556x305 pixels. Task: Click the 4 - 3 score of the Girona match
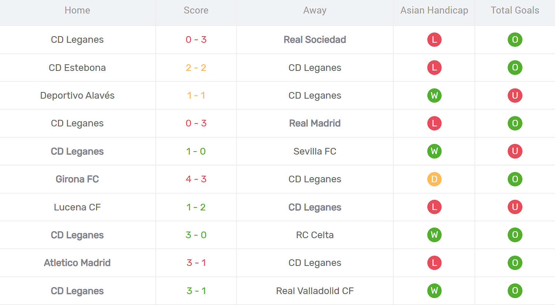pos(196,179)
